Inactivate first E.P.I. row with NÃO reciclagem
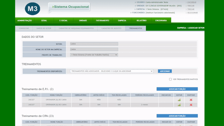This screenshot has height=126, width=224. point(191,100)
